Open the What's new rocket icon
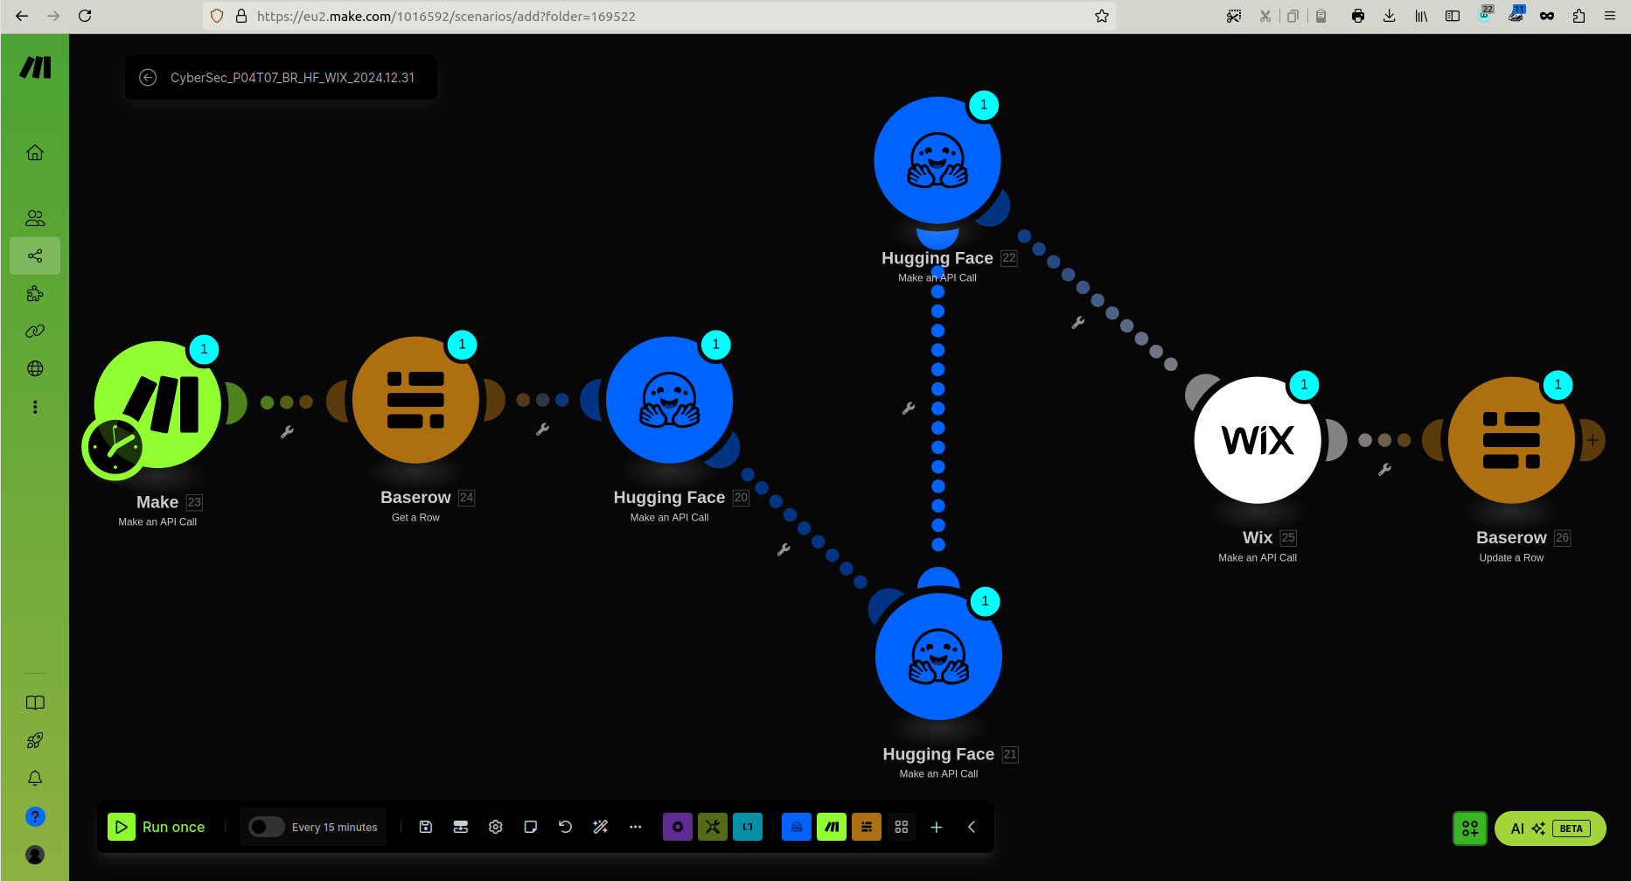 click(35, 740)
